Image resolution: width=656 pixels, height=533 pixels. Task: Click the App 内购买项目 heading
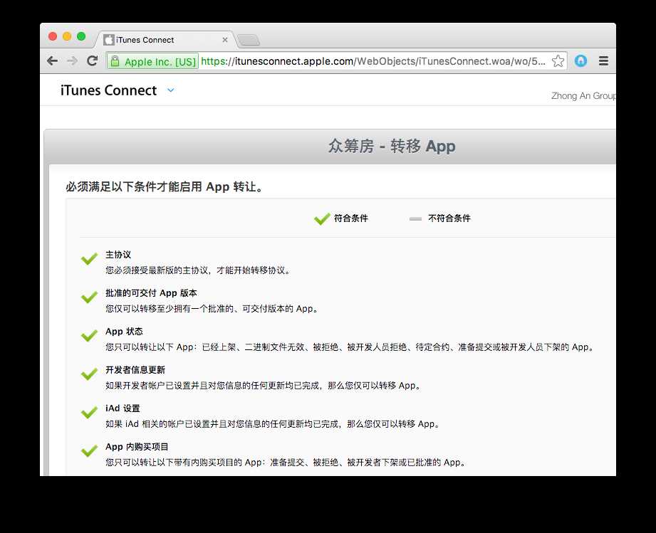click(x=137, y=447)
